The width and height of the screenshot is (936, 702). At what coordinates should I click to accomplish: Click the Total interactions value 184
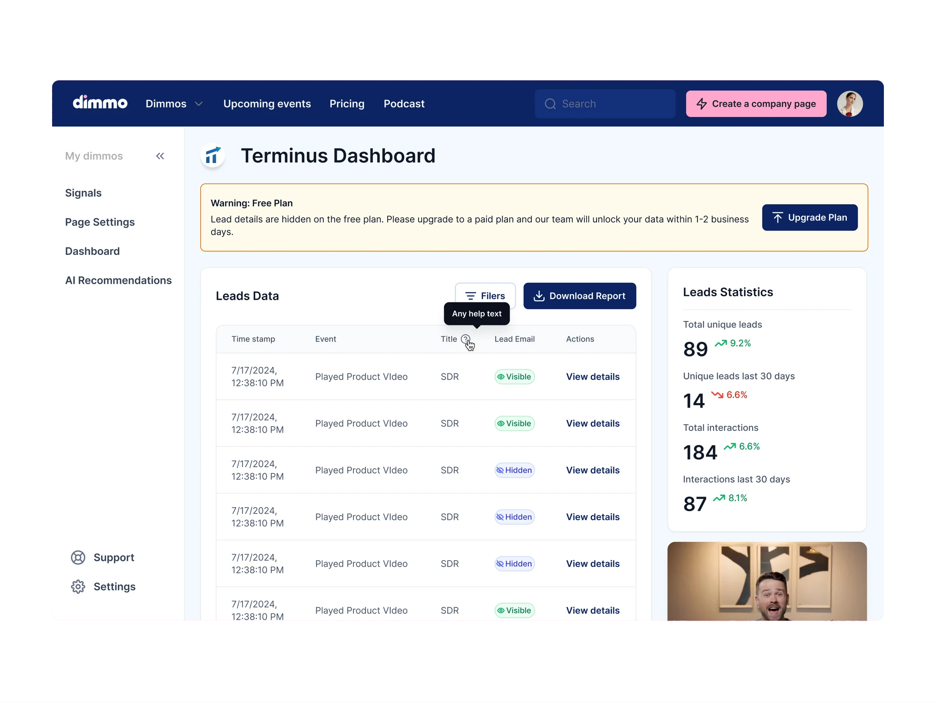(700, 452)
